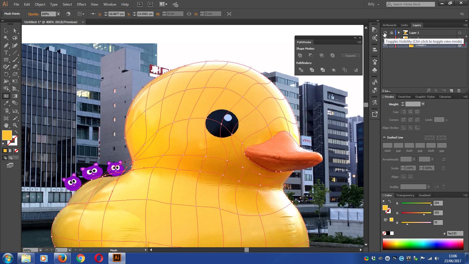Select the Pen tool
This screenshot has width=469, height=264.
point(6,45)
